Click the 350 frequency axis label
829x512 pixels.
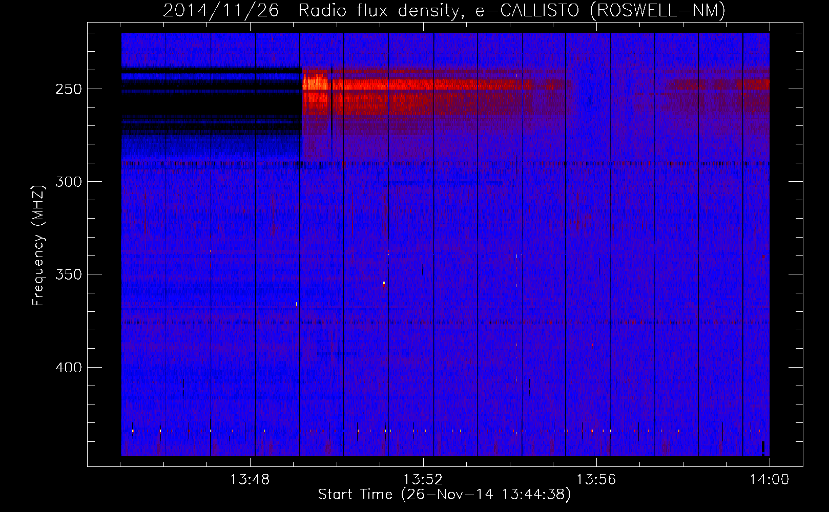[x=69, y=274]
